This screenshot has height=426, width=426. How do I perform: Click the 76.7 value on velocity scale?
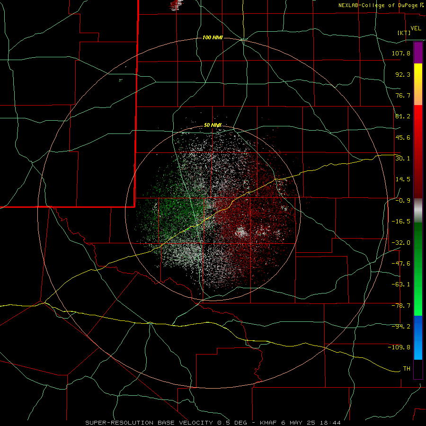coord(403,95)
